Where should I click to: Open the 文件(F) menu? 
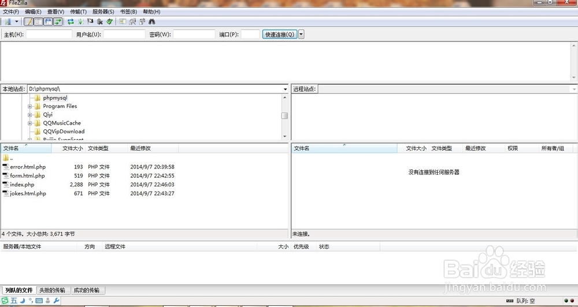(x=10, y=12)
